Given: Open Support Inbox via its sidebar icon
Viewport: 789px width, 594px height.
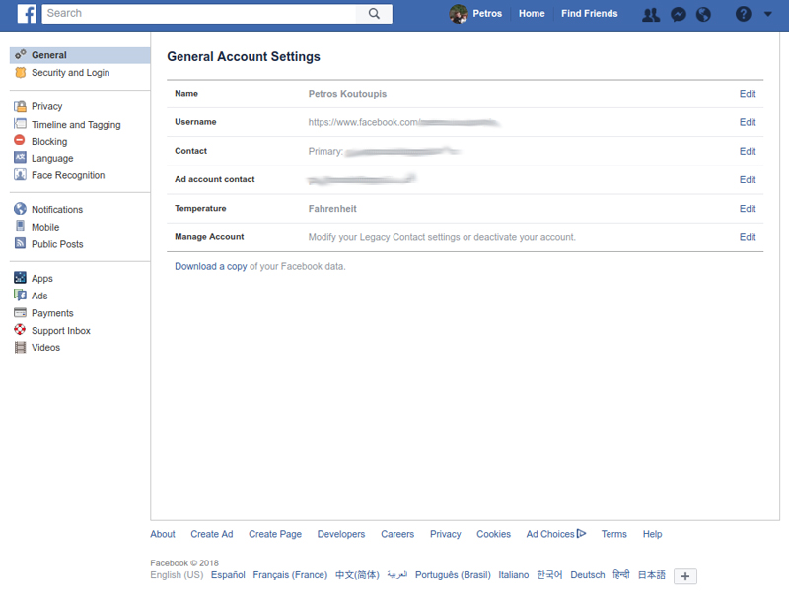Looking at the screenshot, I should coord(22,330).
